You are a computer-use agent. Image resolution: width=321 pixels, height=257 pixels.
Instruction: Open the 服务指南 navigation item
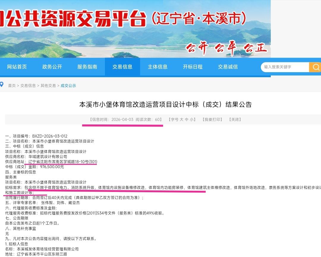[x=87, y=67]
